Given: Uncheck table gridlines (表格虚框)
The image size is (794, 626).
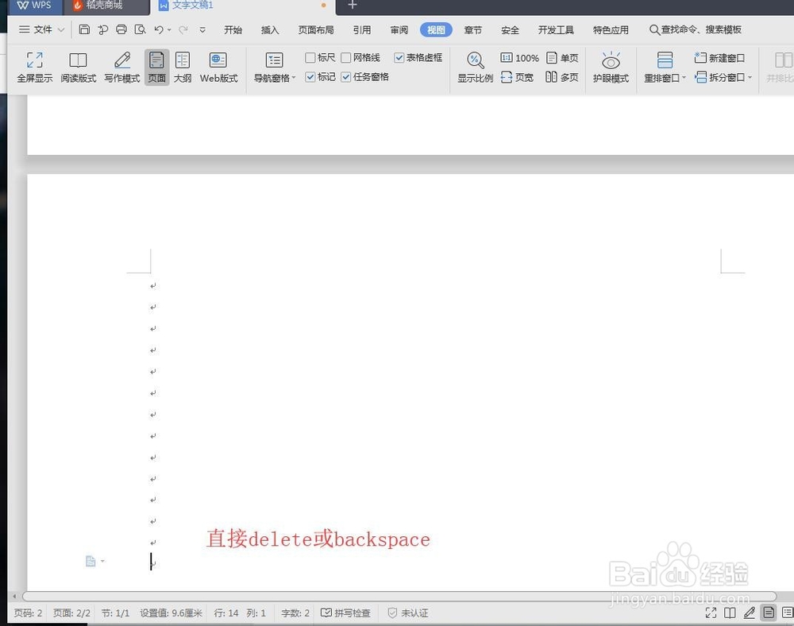Looking at the screenshot, I should [x=399, y=58].
